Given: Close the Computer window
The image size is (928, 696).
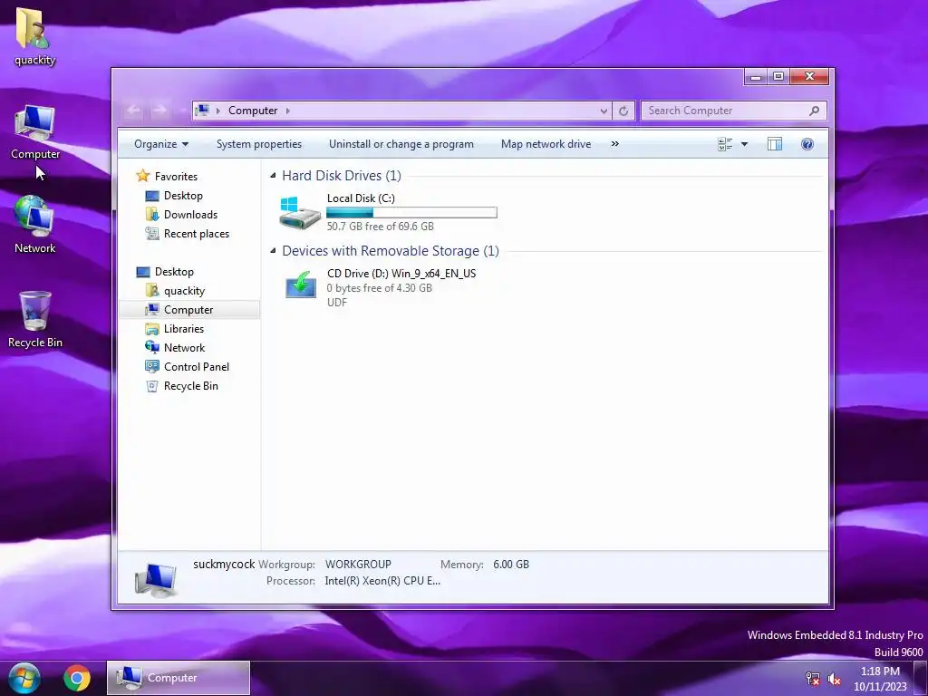Looking at the screenshot, I should (x=809, y=76).
